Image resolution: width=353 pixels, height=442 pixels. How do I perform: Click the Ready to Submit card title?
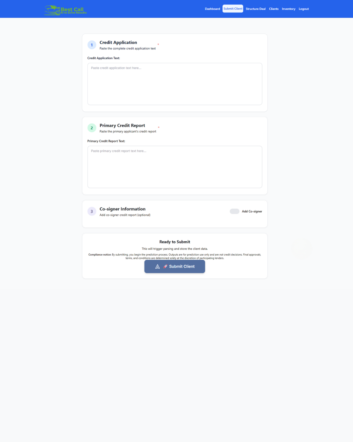175,242
